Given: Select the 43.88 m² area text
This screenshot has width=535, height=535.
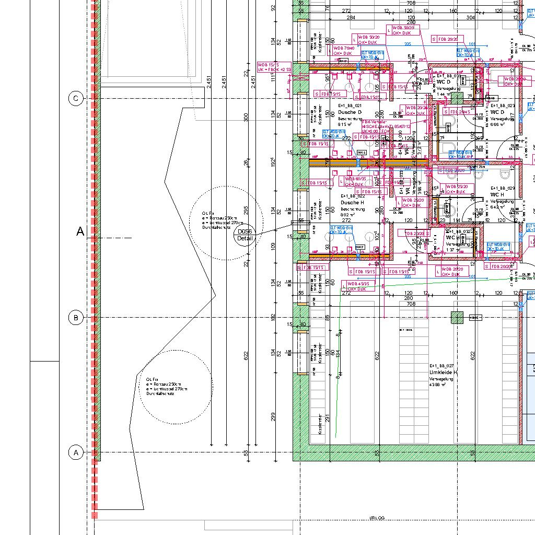Looking at the screenshot, I should coord(437,385).
